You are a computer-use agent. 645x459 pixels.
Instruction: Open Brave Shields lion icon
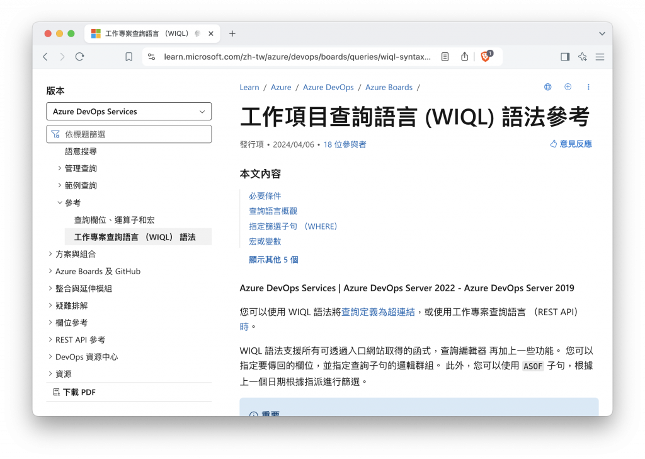coord(486,56)
